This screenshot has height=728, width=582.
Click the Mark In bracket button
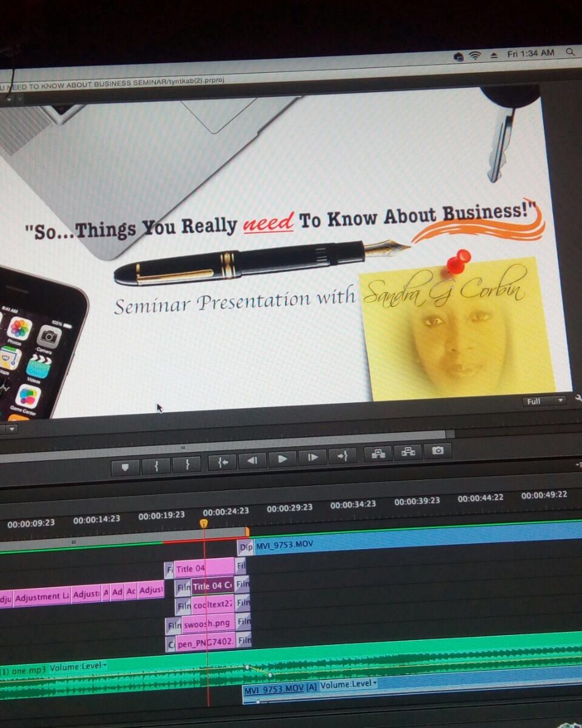coord(156,466)
